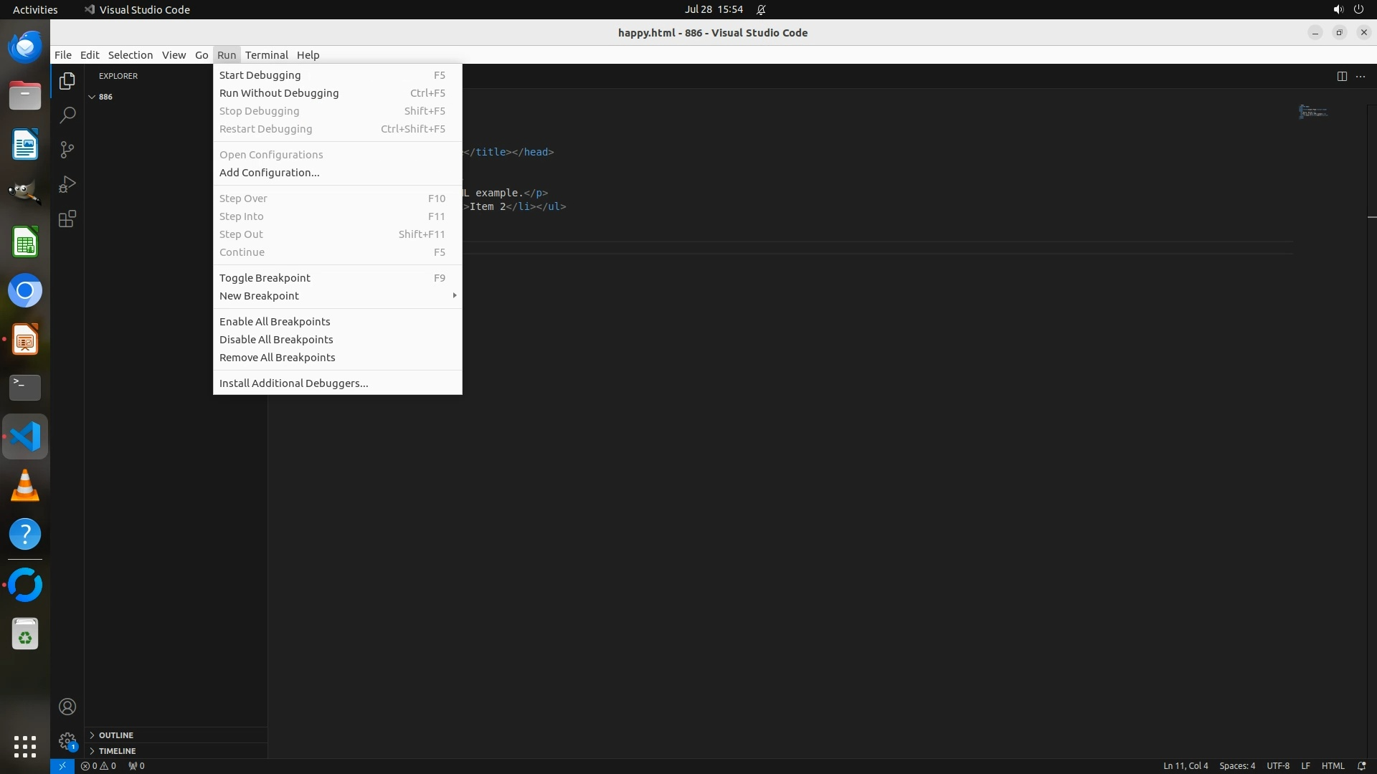Select Enable All Breakpoints
The width and height of the screenshot is (1377, 774).
(275, 322)
